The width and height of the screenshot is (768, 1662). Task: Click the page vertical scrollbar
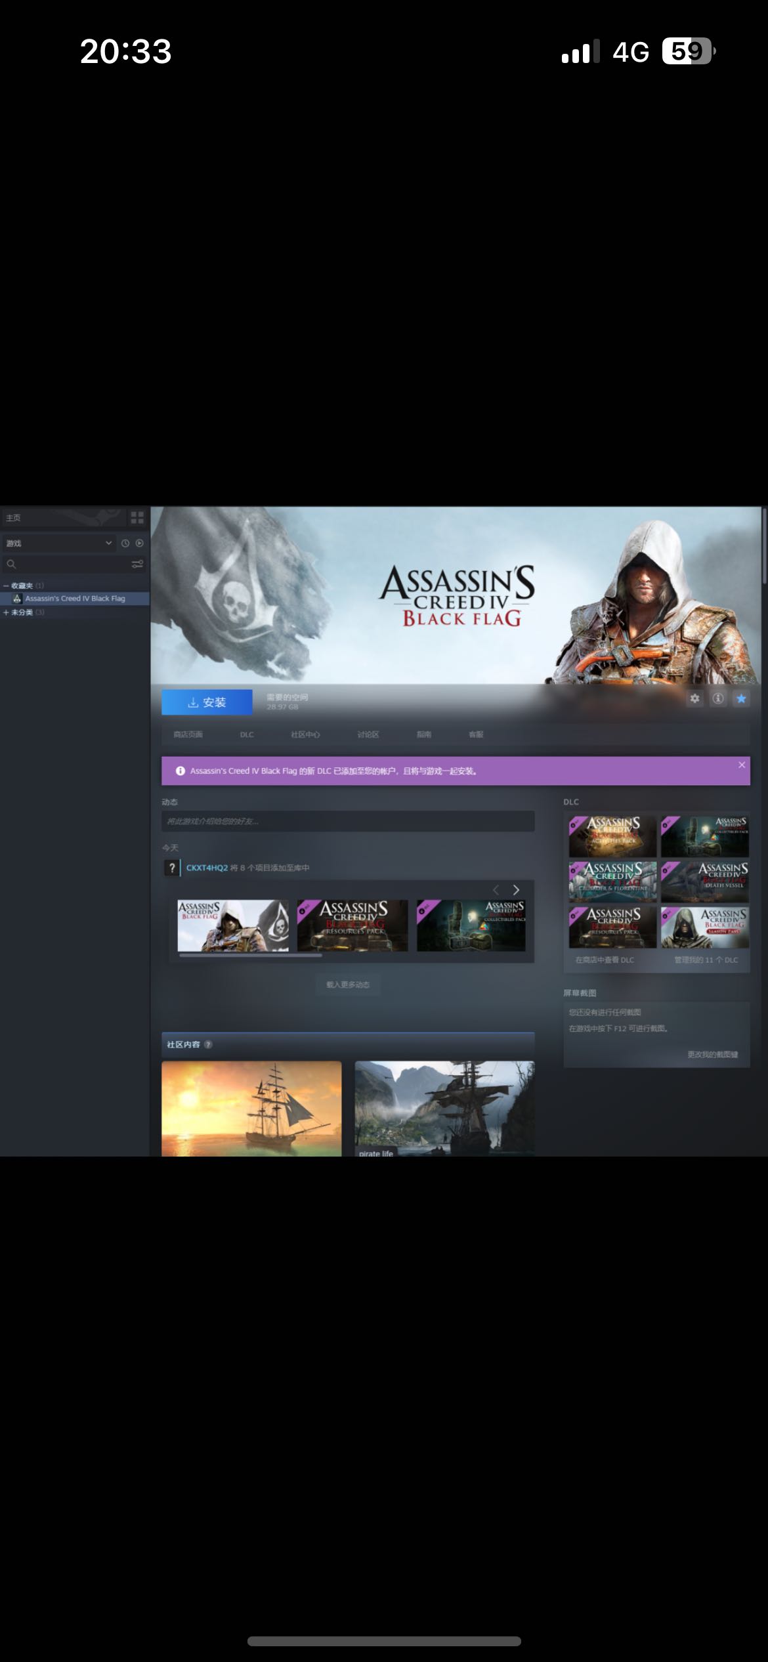(764, 546)
